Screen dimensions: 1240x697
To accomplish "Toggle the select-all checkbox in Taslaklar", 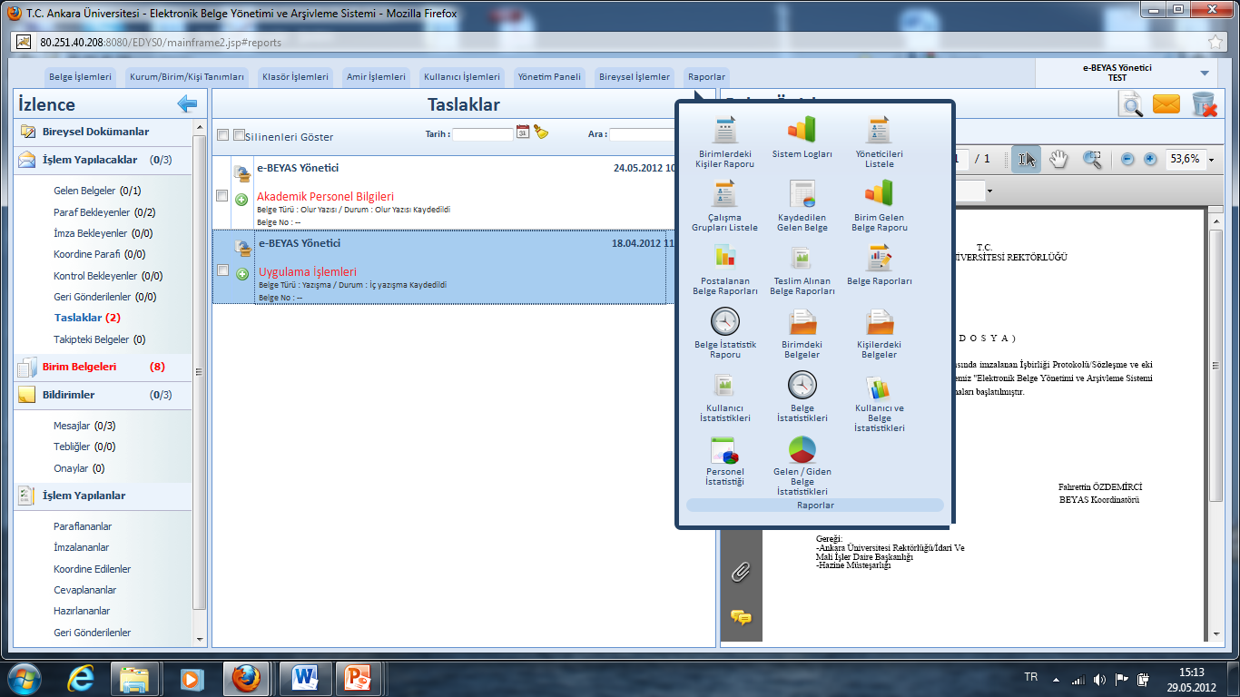I will [x=222, y=135].
